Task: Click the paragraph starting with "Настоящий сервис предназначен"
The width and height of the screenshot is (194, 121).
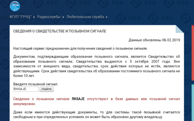Action: [81, 48]
